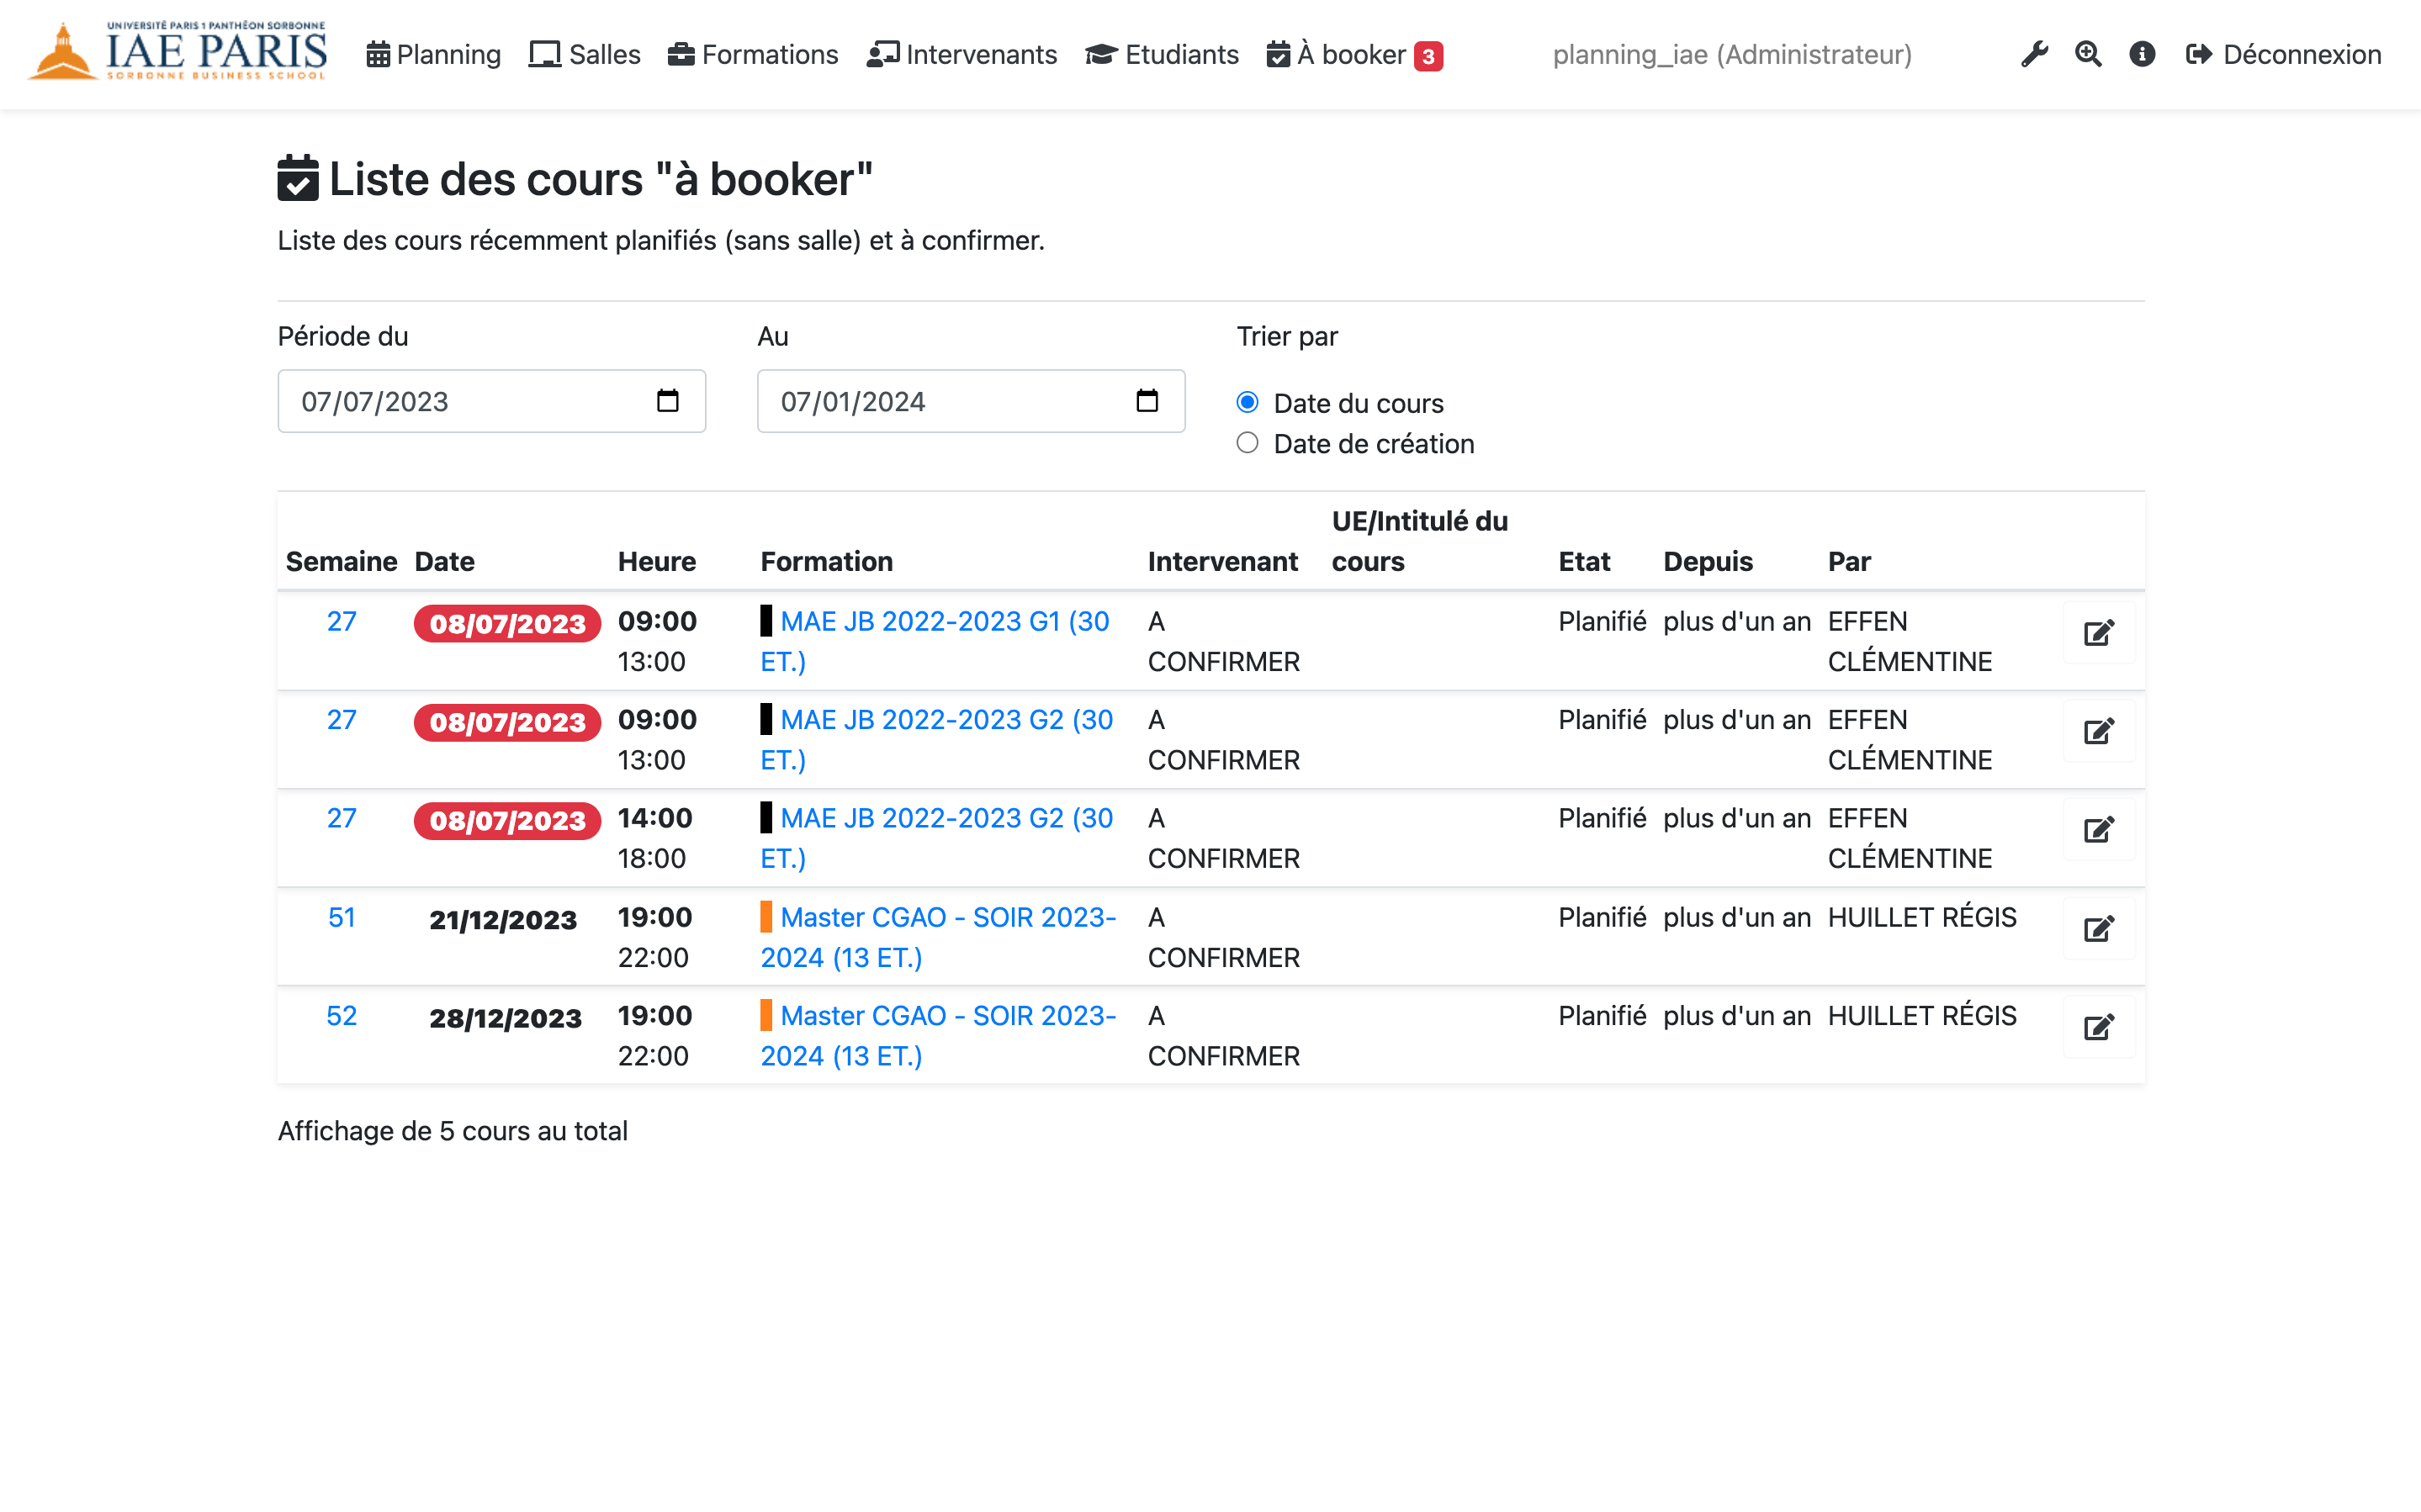
Task: Edit the 28/12/2023 Master CGAO course
Action: (2098, 1027)
